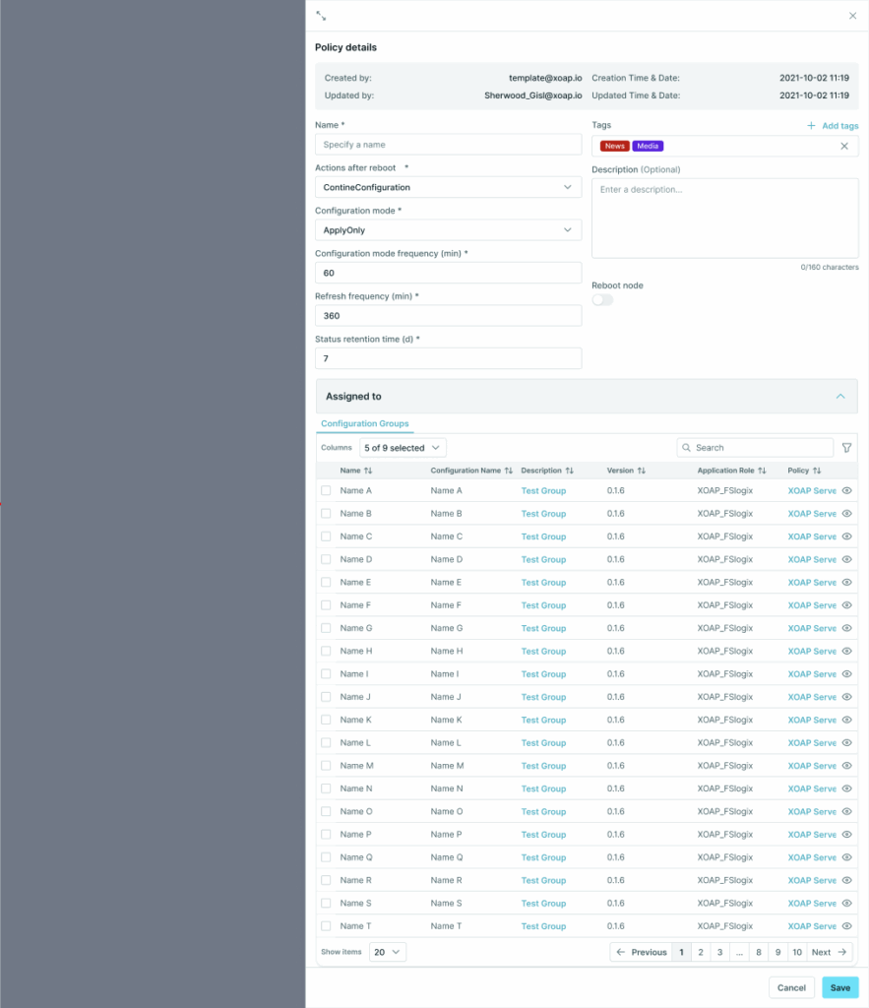869x1008 pixels.
Task: Remove tags using the X icon near Media
Action: [x=844, y=145]
